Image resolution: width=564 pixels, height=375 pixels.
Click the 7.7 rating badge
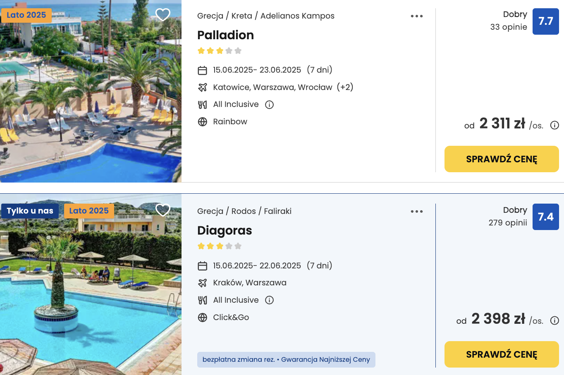(546, 21)
